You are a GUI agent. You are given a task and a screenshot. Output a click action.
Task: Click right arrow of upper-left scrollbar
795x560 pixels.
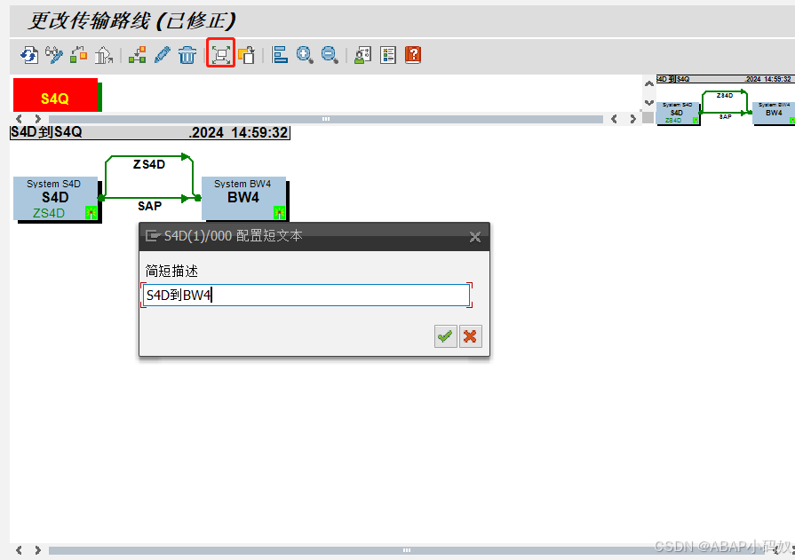(x=37, y=119)
